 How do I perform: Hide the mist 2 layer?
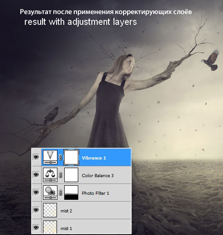pyautogui.click(x=36, y=210)
